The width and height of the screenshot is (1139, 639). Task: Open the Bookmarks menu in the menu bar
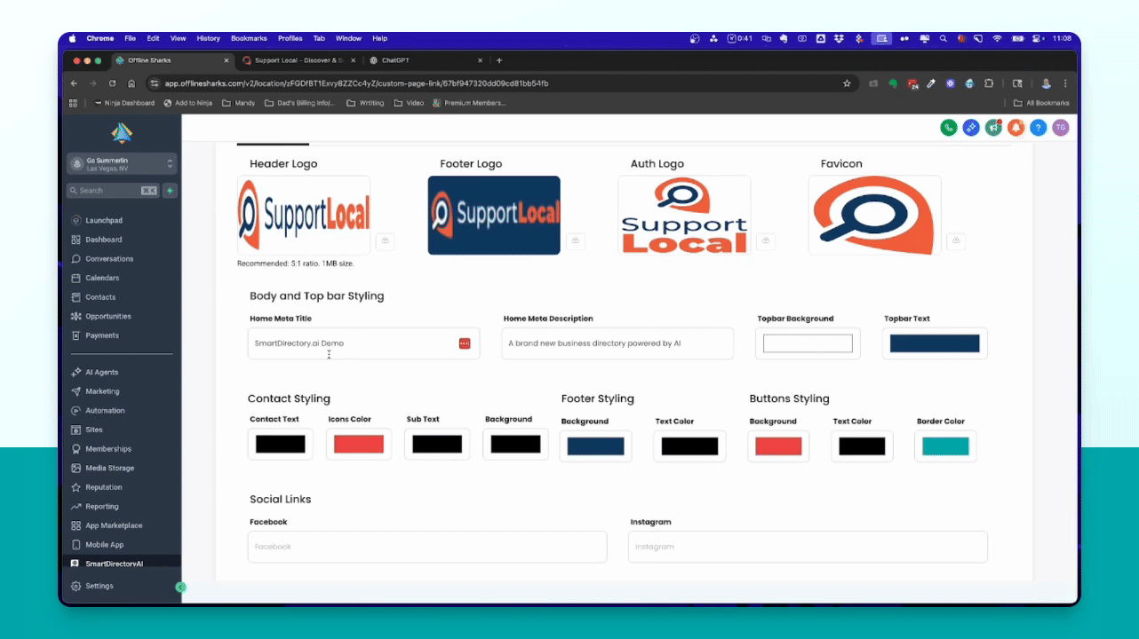tap(249, 39)
